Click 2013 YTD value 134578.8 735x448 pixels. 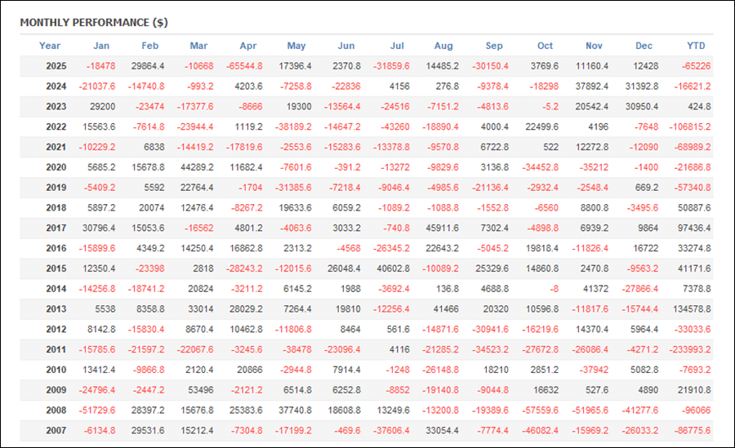tap(690, 308)
